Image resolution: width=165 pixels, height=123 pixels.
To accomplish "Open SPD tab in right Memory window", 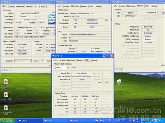I will 147,6.
